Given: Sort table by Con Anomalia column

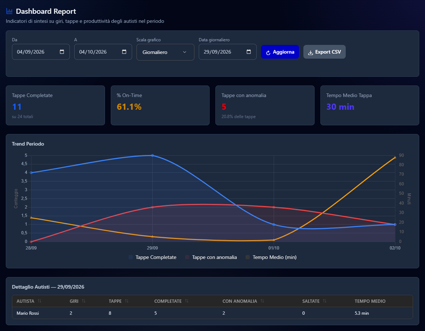Looking at the screenshot, I should pyautogui.click(x=262, y=301).
